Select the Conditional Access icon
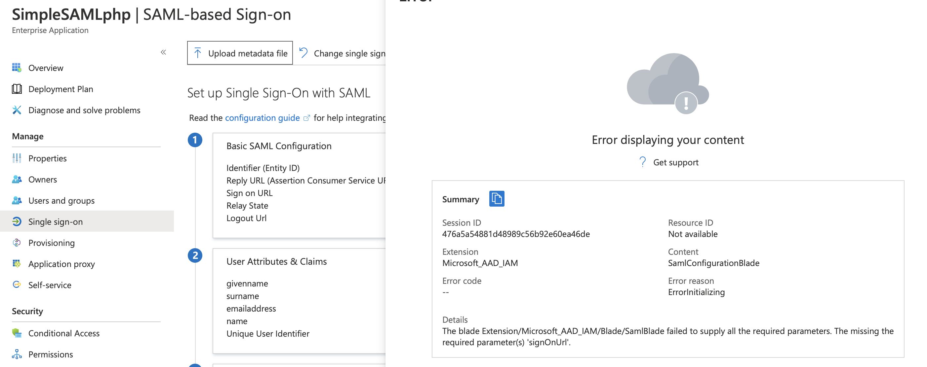This screenshot has width=927, height=367. (17, 333)
